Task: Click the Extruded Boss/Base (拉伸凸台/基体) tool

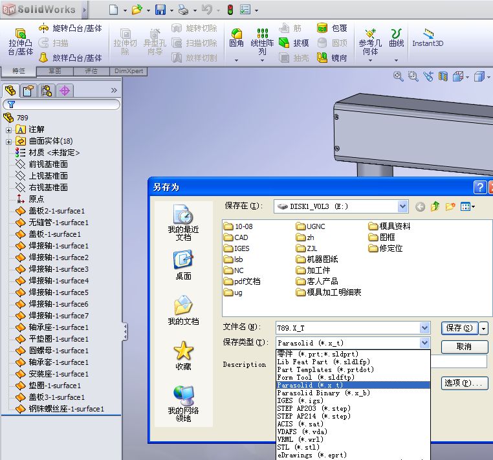Action: pyautogui.click(x=21, y=42)
